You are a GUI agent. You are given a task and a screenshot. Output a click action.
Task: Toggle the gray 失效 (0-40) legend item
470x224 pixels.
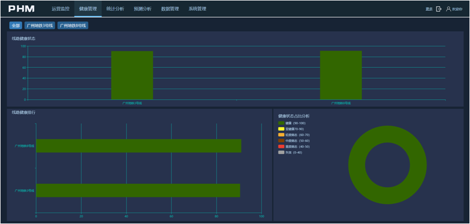(x=281, y=152)
